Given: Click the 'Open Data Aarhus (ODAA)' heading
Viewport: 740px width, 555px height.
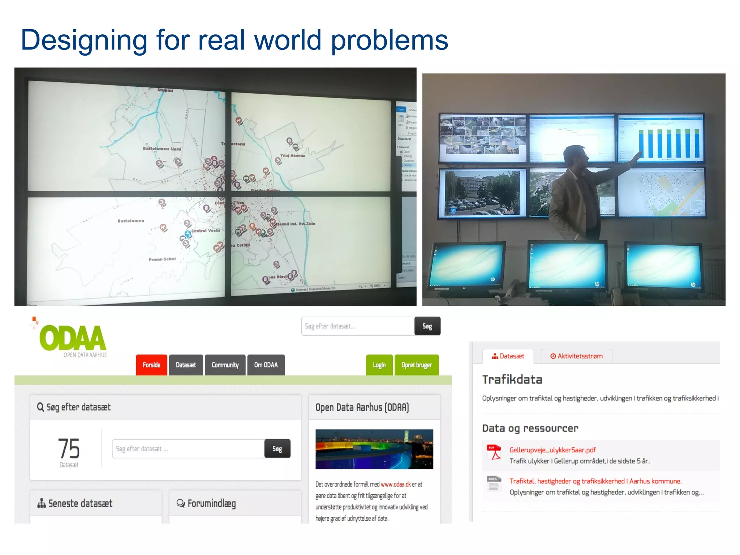Looking at the screenshot, I should 362,407.
